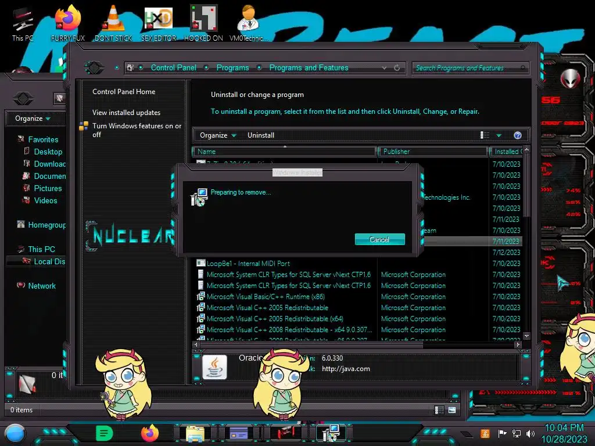Select Microsoft Visual C++ 2005 Redistributable (x64)
The width and height of the screenshot is (595, 446).
coord(274,319)
